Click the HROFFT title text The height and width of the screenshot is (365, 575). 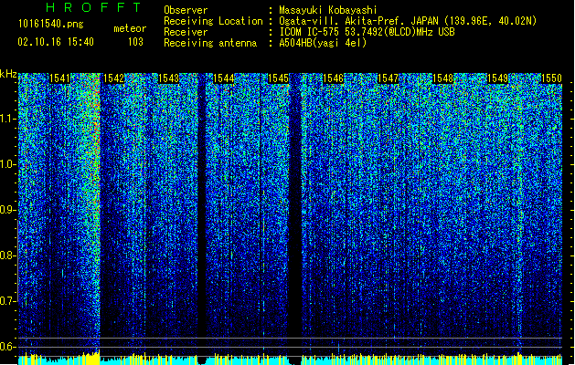tap(93, 7)
